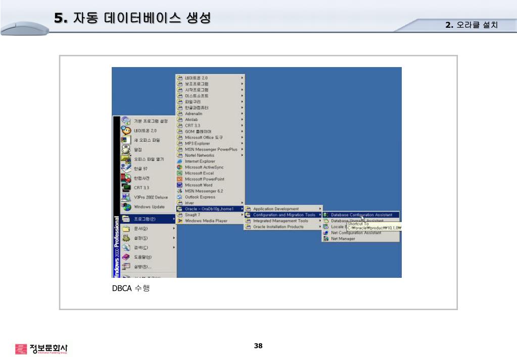The height and width of the screenshot is (357, 517).
Task: Open MSN Messenger 6.2 icon
Action: click(x=180, y=191)
